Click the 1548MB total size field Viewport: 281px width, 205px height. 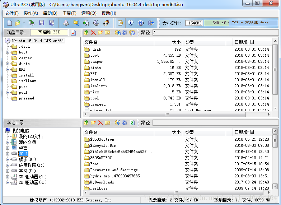tap(194, 23)
